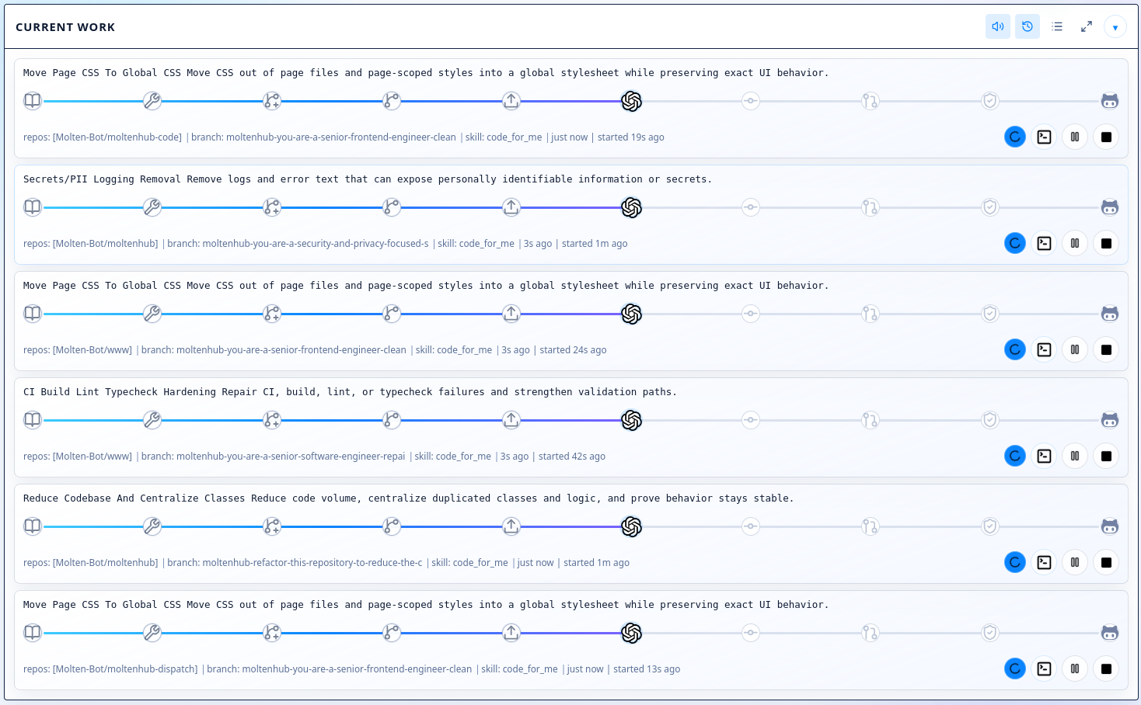Click the shield stage in moltenhub-dispatch pipeline
This screenshot has width=1141, height=705.
990,633
